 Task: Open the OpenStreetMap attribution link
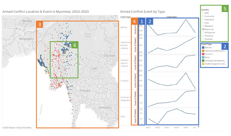(25, 127)
